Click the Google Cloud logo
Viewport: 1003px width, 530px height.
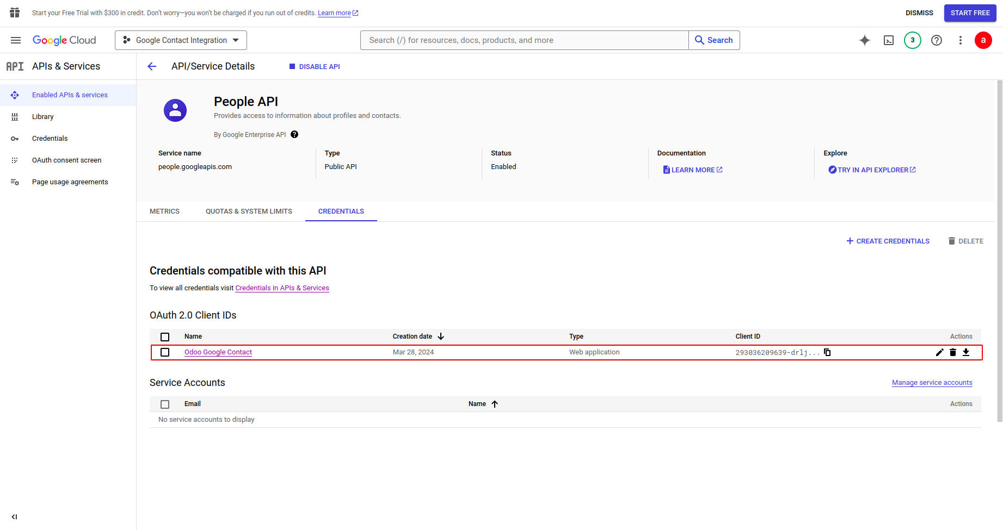(64, 40)
